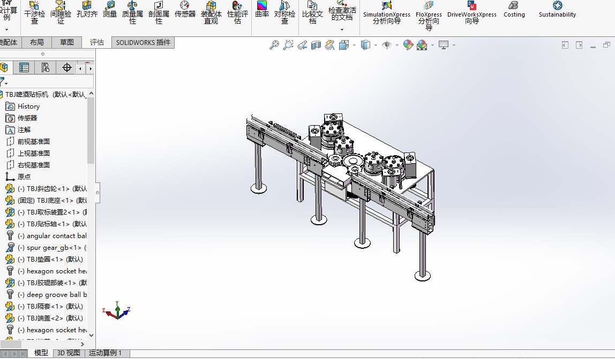Click expand right panel arrow in viewport corner
This screenshot has height=359, width=615.
click(x=579, y=45)
